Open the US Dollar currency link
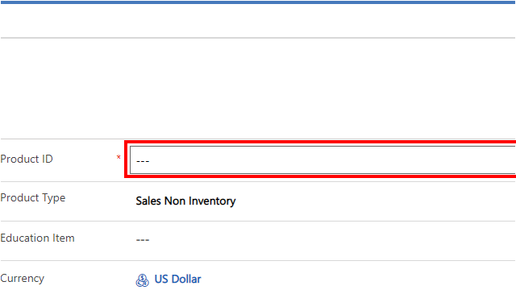Screen dimensions: 516x290 click(177, 280)
